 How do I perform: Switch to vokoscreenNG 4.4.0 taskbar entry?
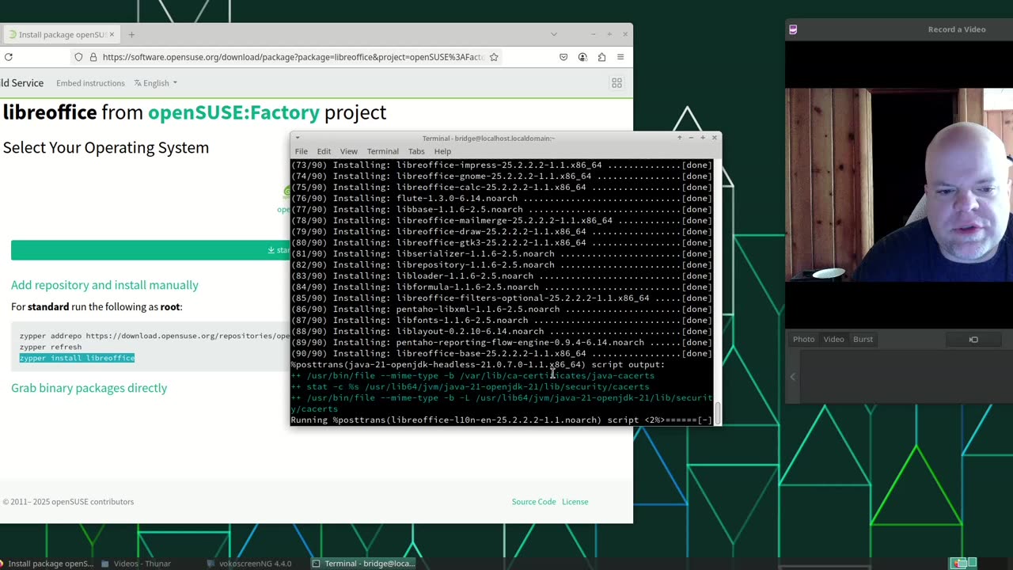pyautogui.click(x=249, y=564)
